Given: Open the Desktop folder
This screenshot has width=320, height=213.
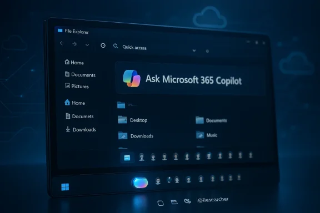Looking at the screenshot, I should (133, 120).
